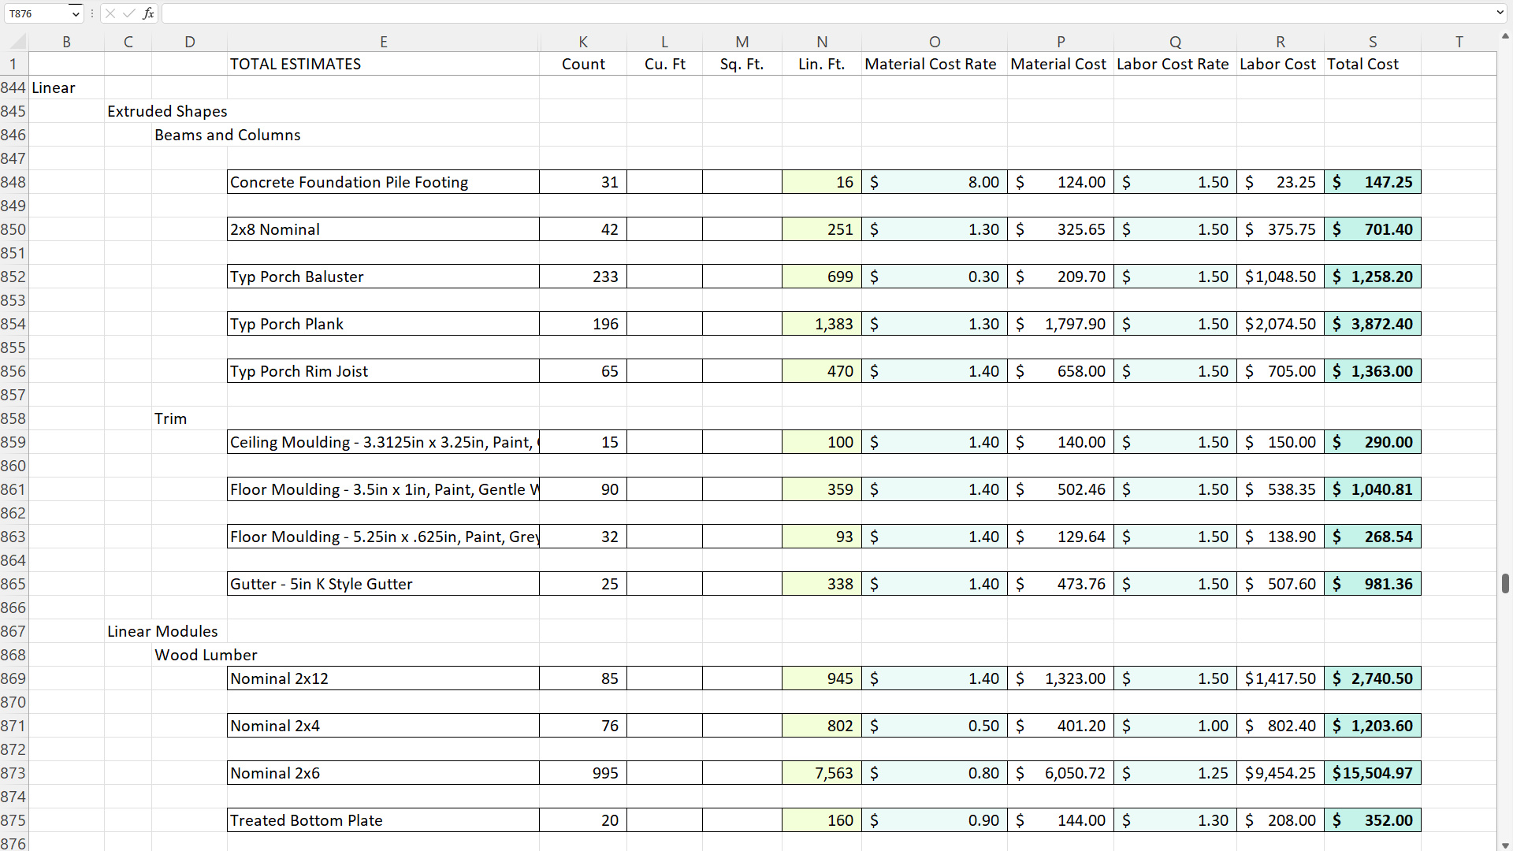
Task: Click the Enter checkmark formula icon
Action: pyautogui.click(x=128, y=13)
